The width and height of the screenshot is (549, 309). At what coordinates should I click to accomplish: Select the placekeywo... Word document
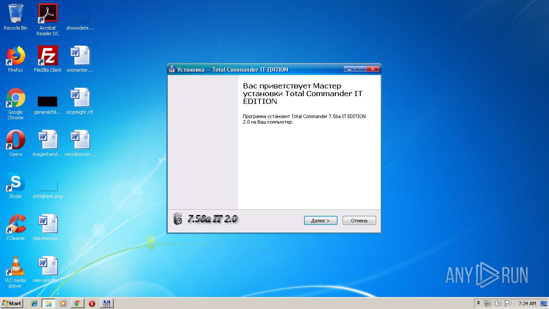[x=48, y=227]
